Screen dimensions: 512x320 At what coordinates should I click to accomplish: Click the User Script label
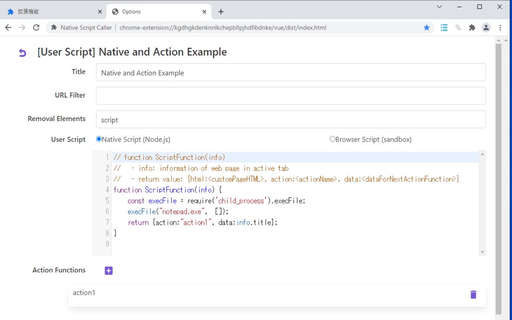[x=68, y=139]
